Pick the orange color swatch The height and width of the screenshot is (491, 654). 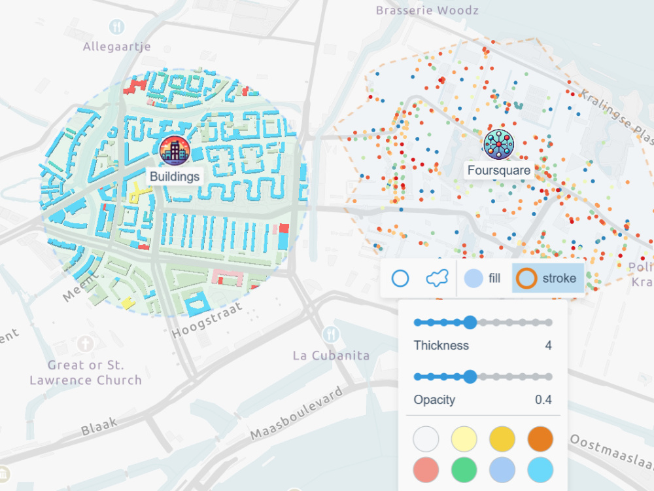click(x=540, y=439)
